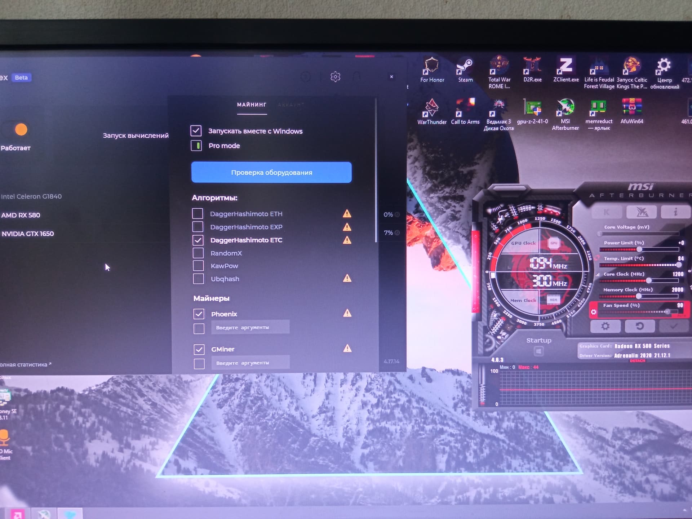Open Afterburner settings gear button
The image size is (692, 519).
pyautogui.click(x=605, y=326)
